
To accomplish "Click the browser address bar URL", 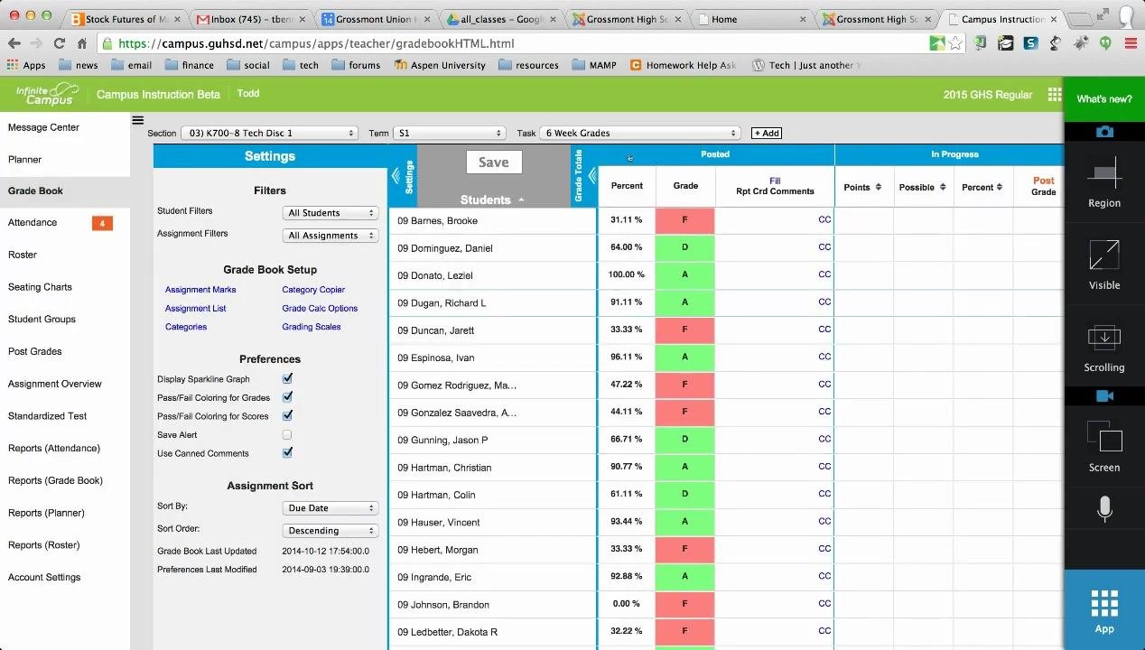I will point(316,42).
